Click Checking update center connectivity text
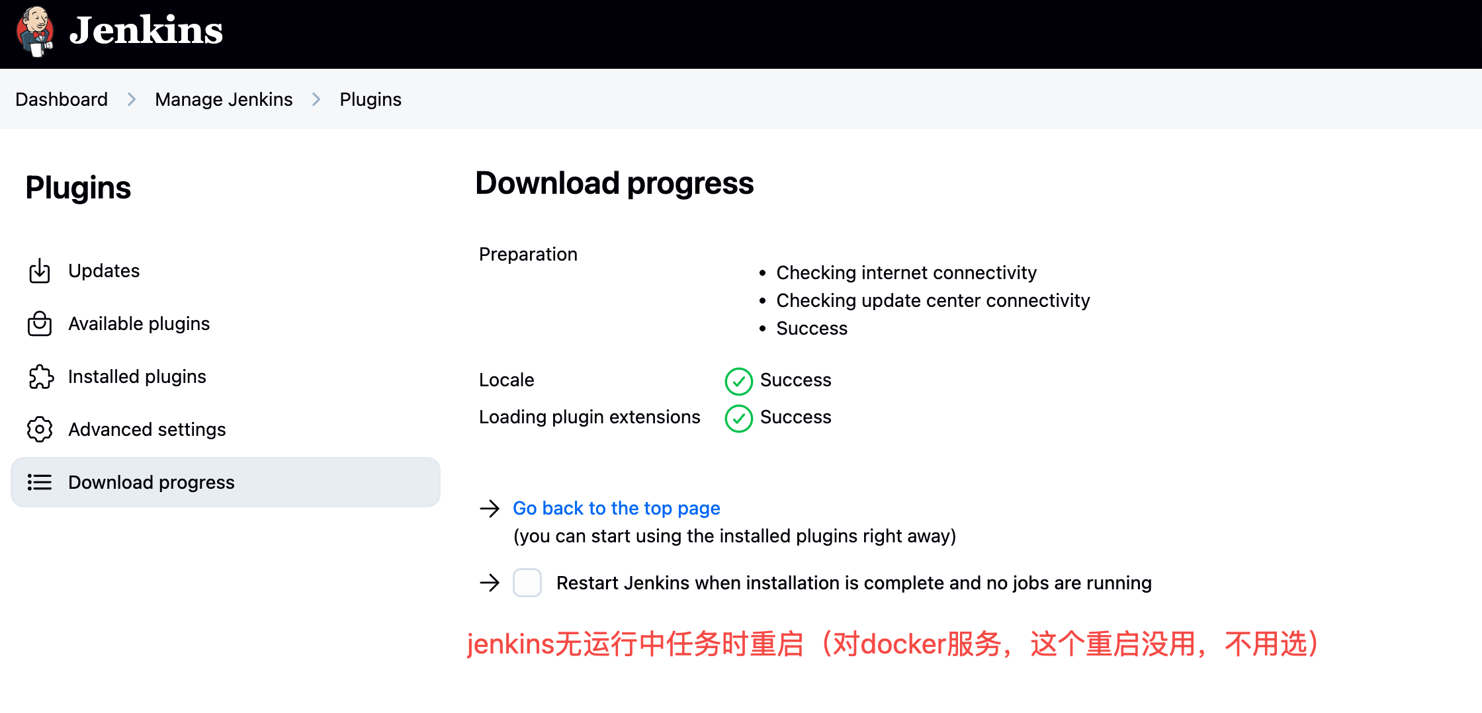Screen dimensions: 1482x713 (x=933, y=300)
